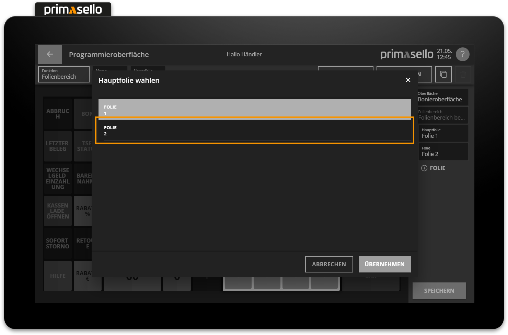Screen dimensions: 508x335
Task: Click the trash delete icon
Action: click(x=463, y=74)
